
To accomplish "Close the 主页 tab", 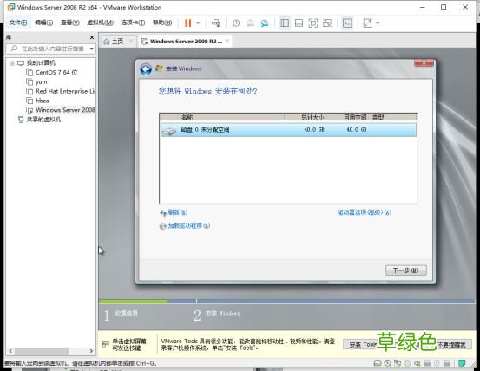I will point(131,41).
